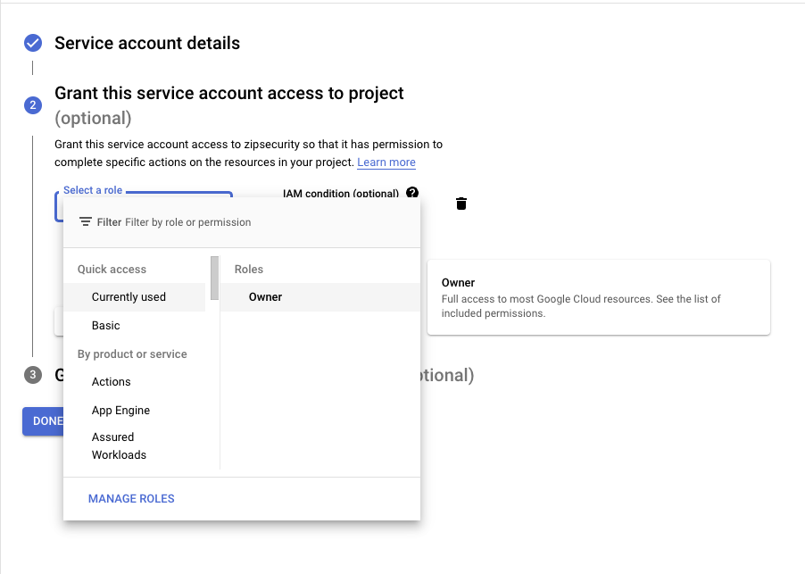Open the IAM condition help icon

pyautogui.click(x=412, y=193)
